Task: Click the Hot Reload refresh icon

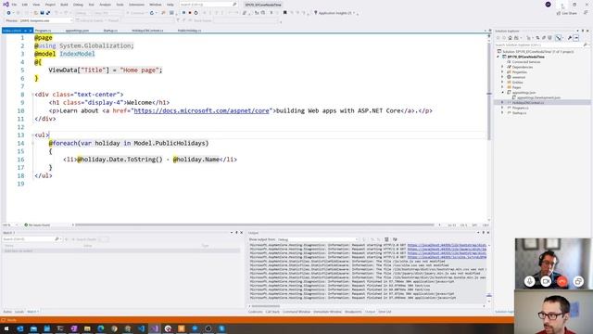Action: (152, 13)
